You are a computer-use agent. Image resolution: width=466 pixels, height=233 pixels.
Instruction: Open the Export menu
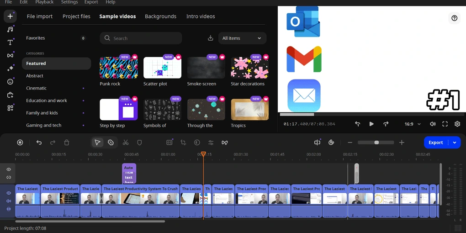tap(91, 2)
